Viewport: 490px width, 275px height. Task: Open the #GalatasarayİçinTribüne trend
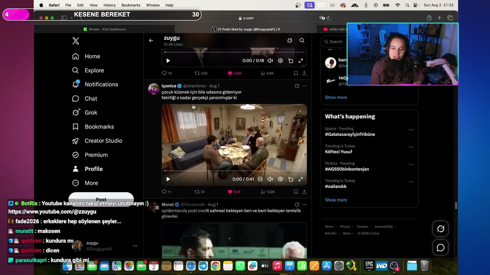350,134
